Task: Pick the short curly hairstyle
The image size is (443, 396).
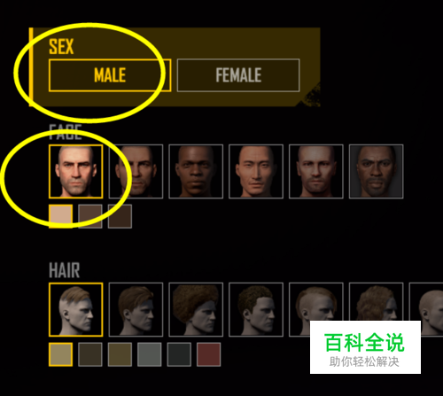Action: [256, 309]
